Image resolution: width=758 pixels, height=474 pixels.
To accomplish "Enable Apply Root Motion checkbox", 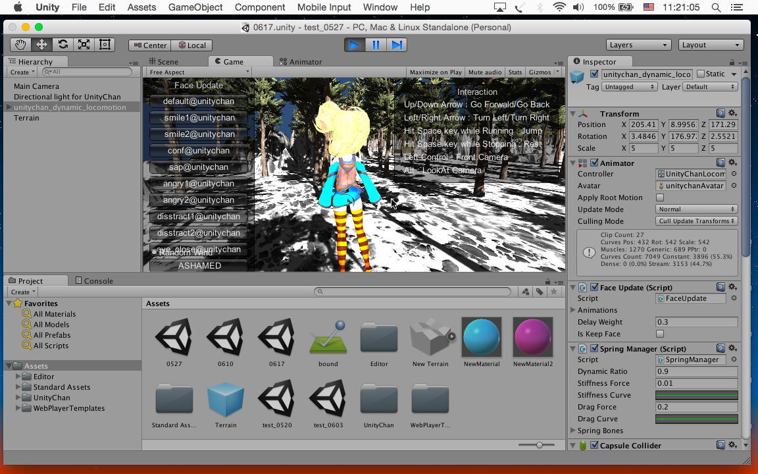I will (x=660, y=197).
